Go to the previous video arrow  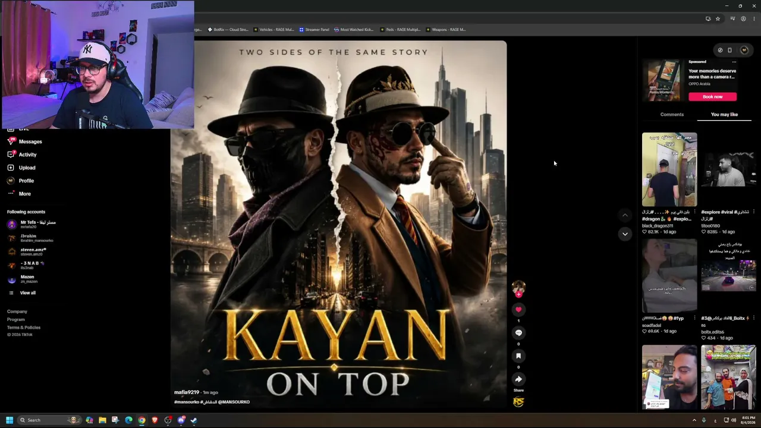(625, 215)
